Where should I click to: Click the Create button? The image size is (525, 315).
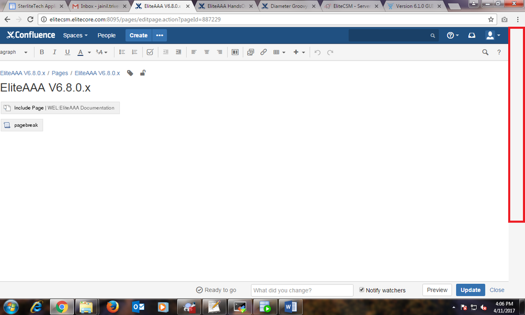click(138, 35)
